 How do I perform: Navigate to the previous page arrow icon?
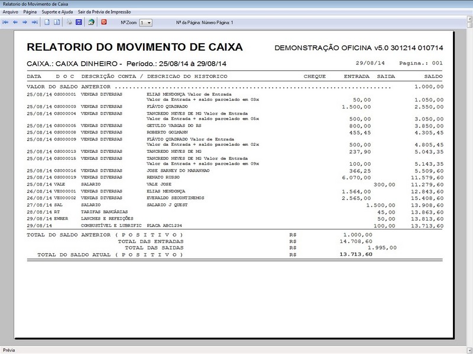[x=15, y=22]
